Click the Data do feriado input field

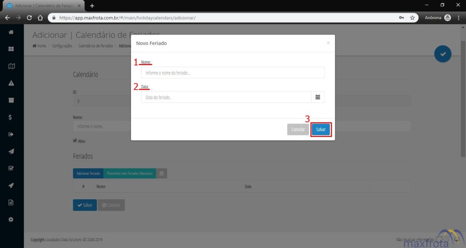226,97
